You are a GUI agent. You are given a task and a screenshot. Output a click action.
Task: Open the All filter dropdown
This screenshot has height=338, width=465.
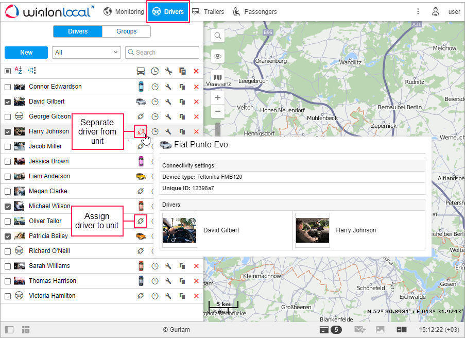[x=87, y=52]
